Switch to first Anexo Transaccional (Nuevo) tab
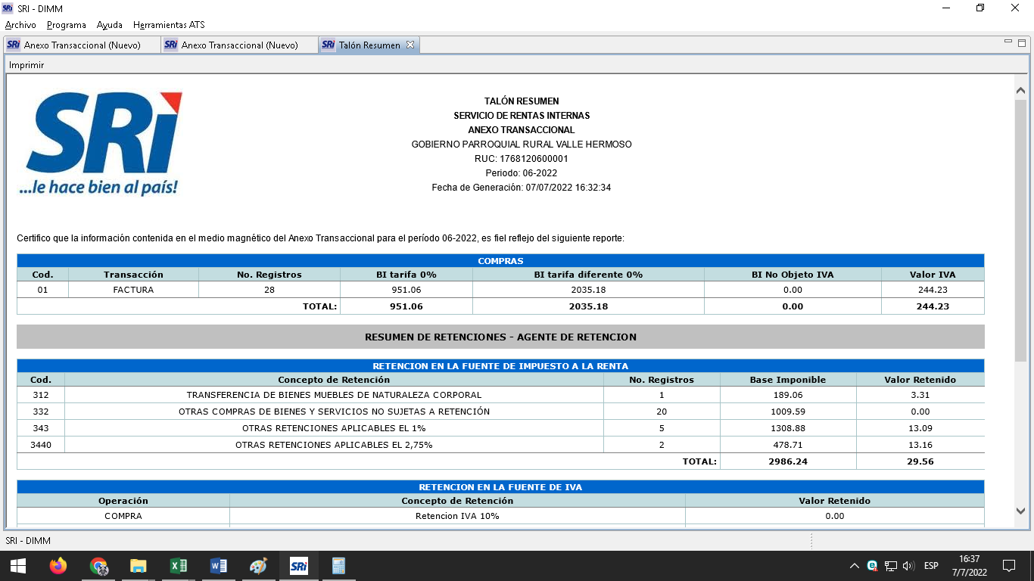Screen dimensions: 1034x581 (x=82, y=45)
